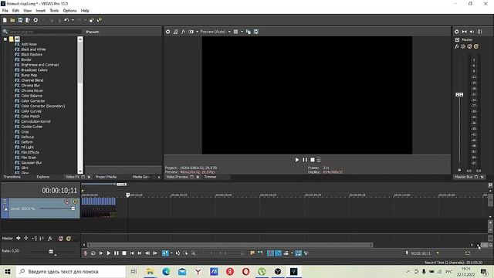Image resolution: width=494 pixels, height=278 pixels.
Task: Click the Record microphone button
Action: point(86,253)
